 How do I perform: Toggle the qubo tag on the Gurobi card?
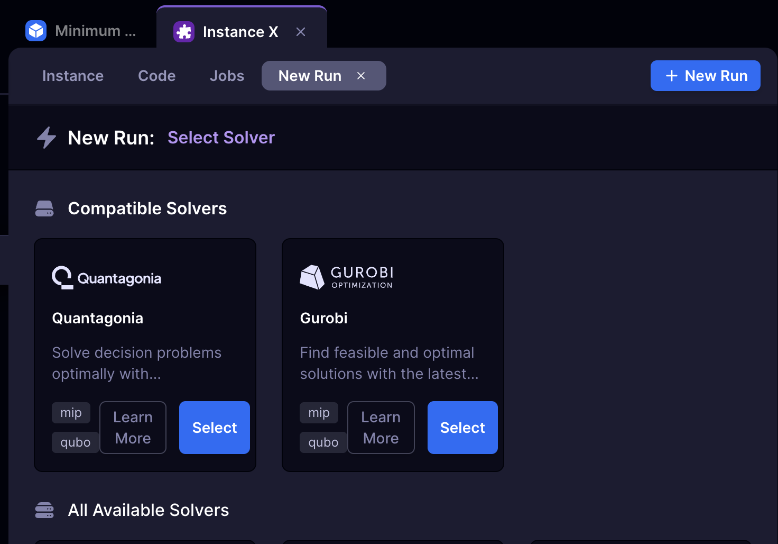pos(323,442)
